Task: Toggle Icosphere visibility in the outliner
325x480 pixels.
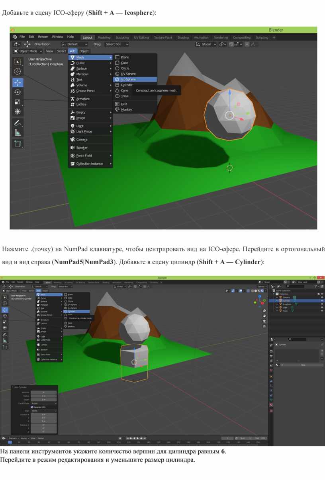Action: pyautogui.click(x=322, y=304)
